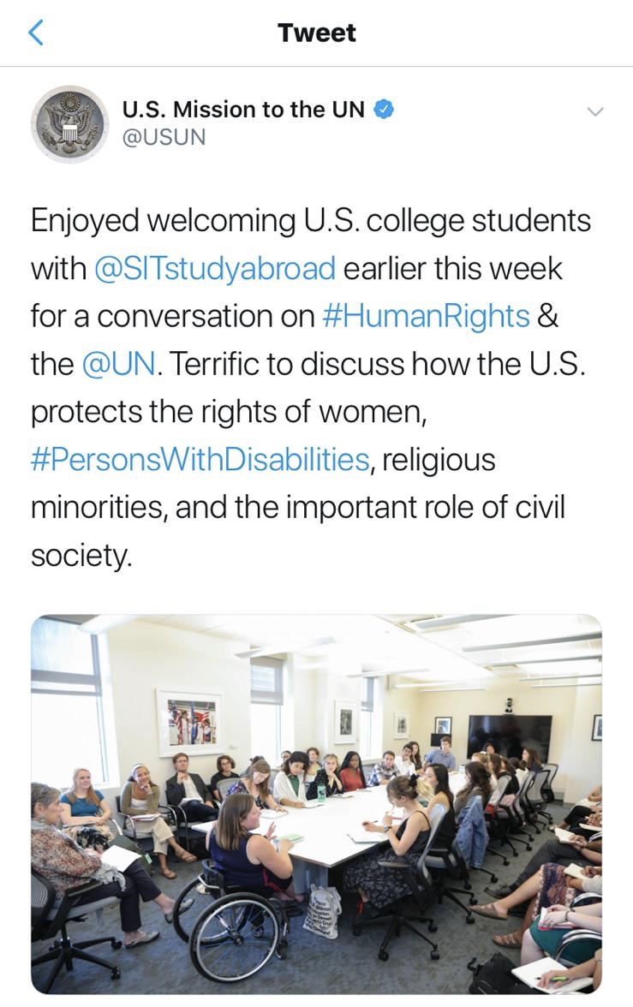Tap the blue verified badge
The image size is (633, 1007).
click(x=384, y=110)
